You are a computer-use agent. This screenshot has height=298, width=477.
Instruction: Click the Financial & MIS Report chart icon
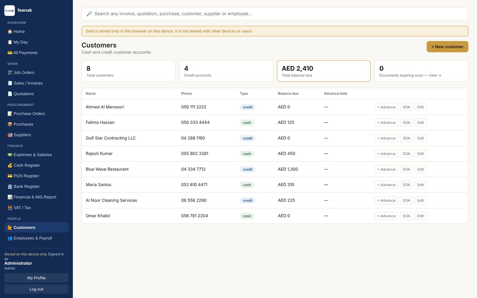point(10,197)
